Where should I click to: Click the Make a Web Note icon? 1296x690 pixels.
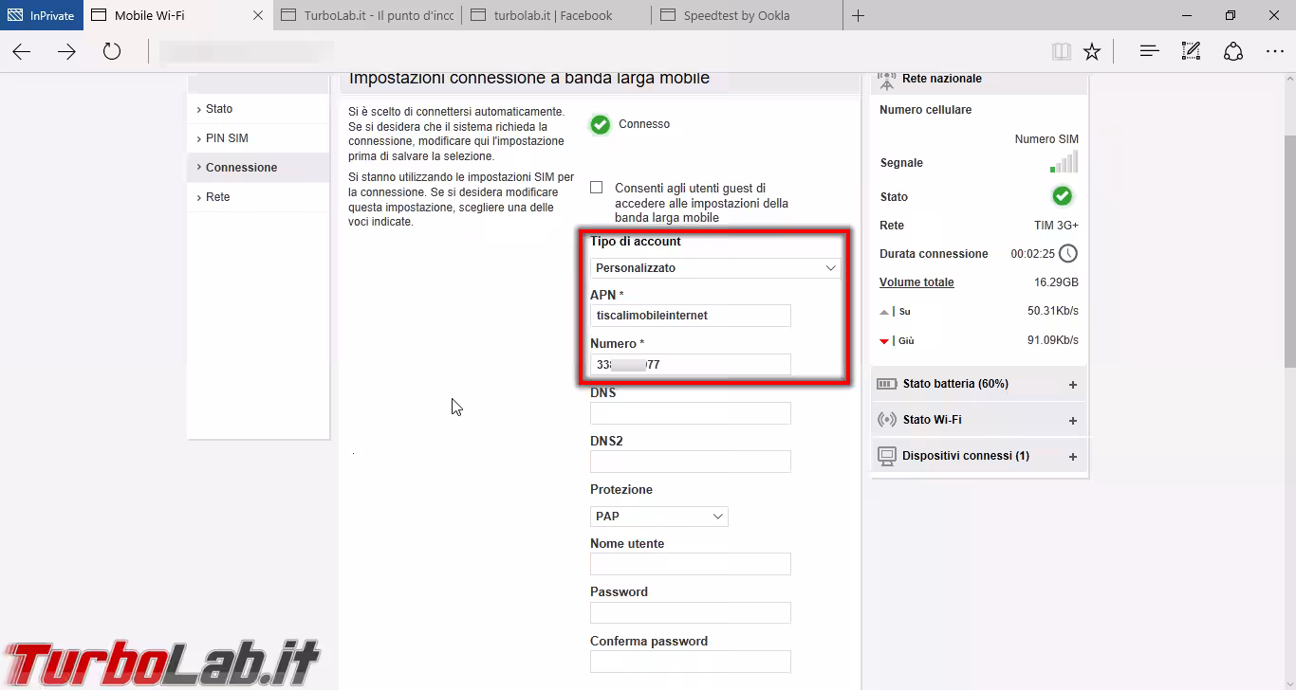pyautogui.click(x=1191, y=52)
